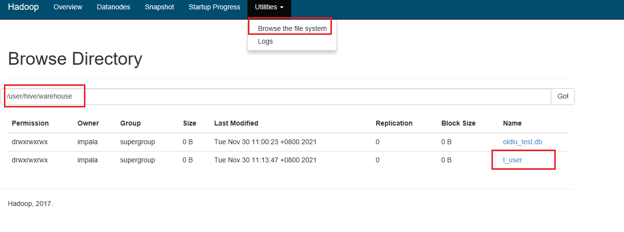Click permission cell in t_user row

[x=30, y=160]
